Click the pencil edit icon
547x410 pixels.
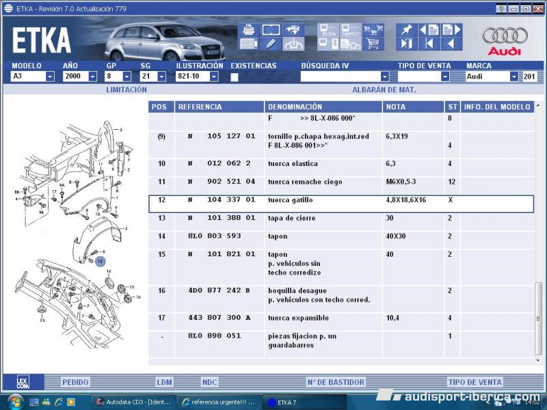pos(271,44)
